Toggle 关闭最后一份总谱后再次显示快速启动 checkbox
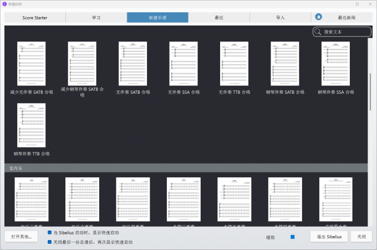This screenshot has width=377, height=250. coord(49,242)
